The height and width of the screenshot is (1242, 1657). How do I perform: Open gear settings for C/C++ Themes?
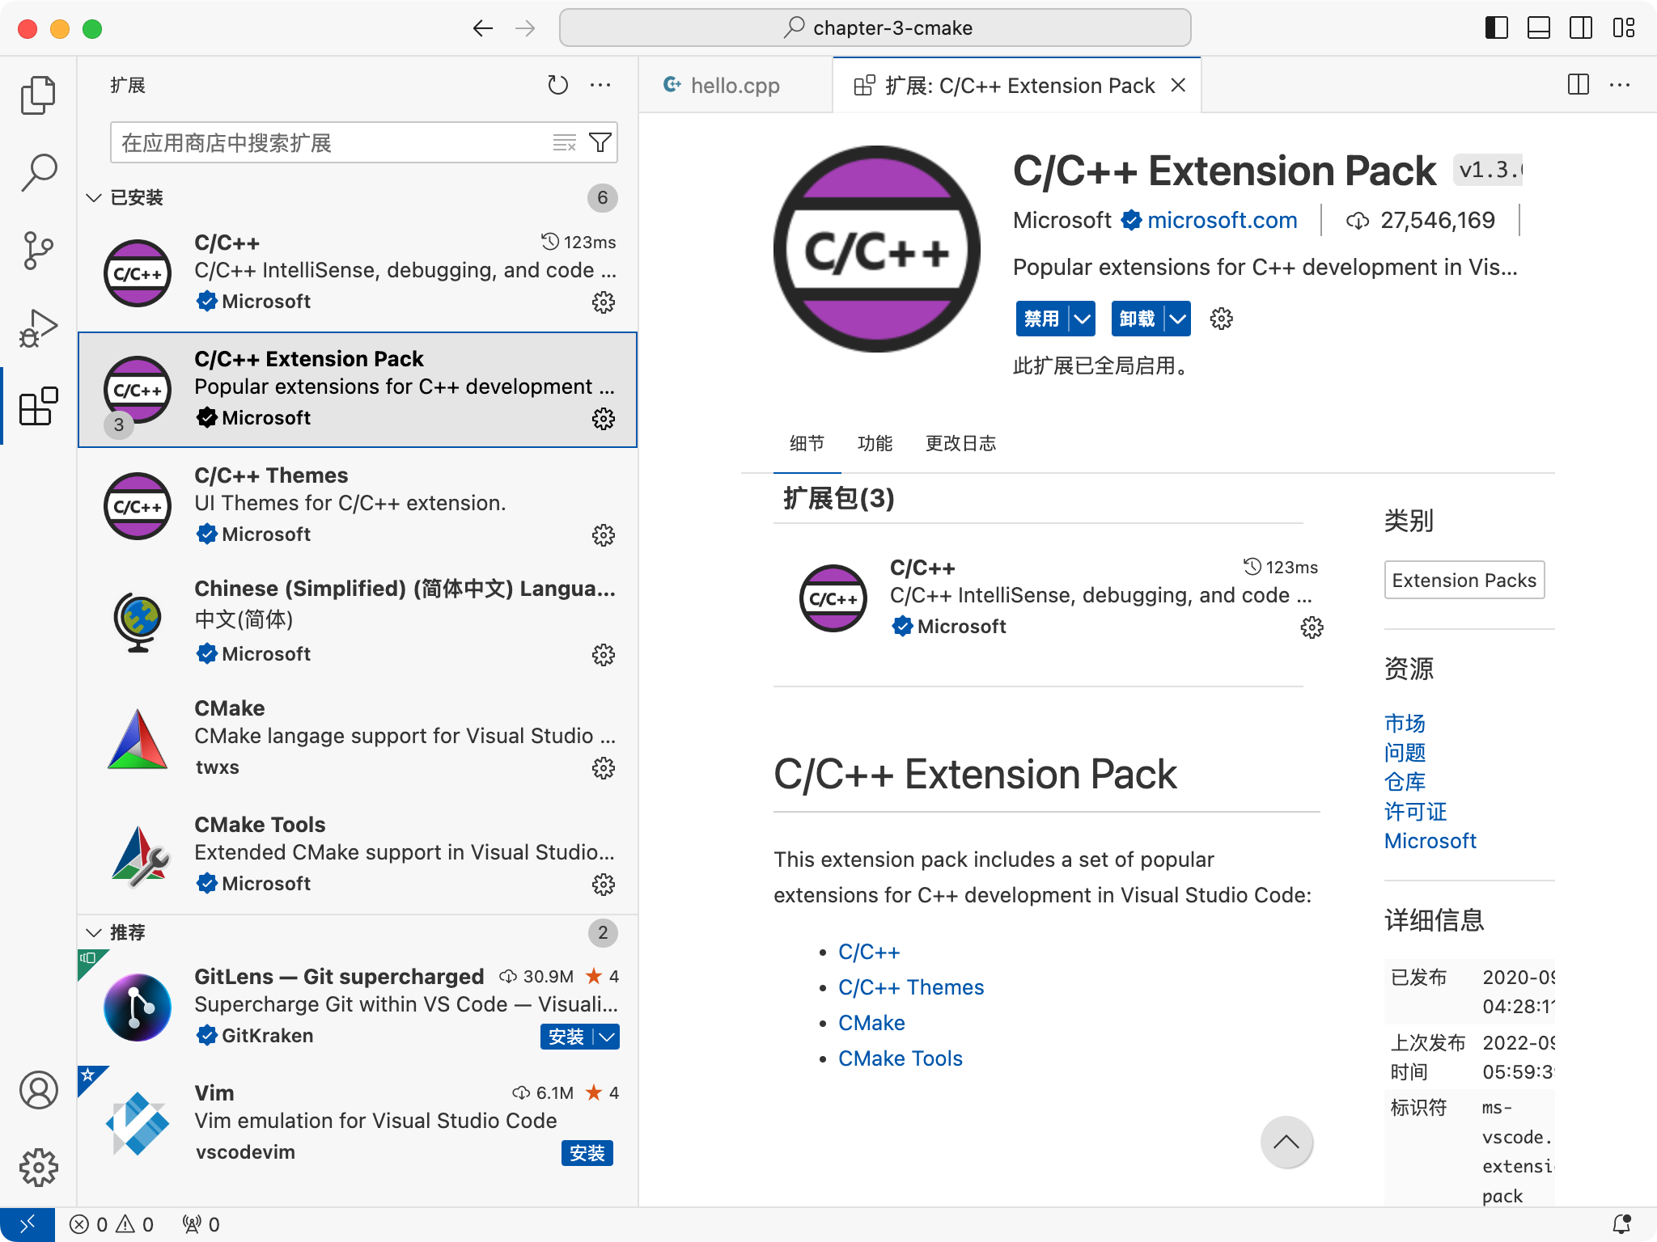(x=604, y=535)
